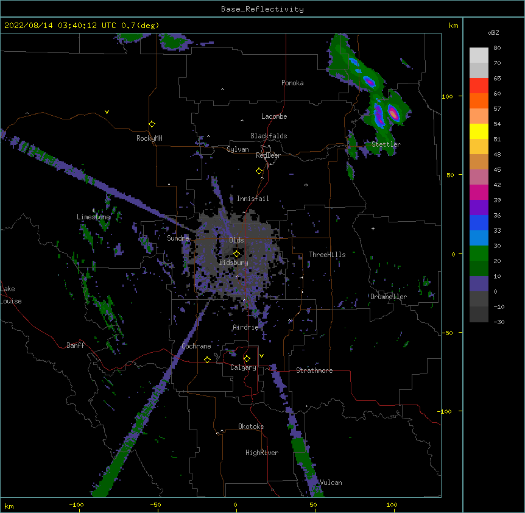Select the Lacombe city label
This screenshot has width=525, height=513.
[274, 116]
